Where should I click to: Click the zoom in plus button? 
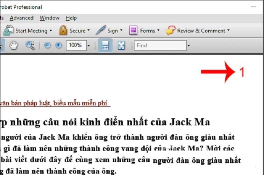click(58, 45)
